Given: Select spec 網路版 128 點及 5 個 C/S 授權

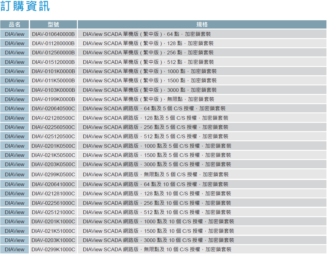Looking at the screenshot, I should pyautogui.click(x=156, y=118).
